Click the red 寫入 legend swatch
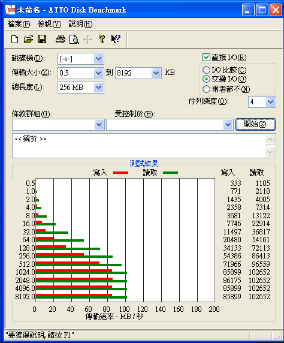This screenshot has height=343, width=284. coord(120,173)
